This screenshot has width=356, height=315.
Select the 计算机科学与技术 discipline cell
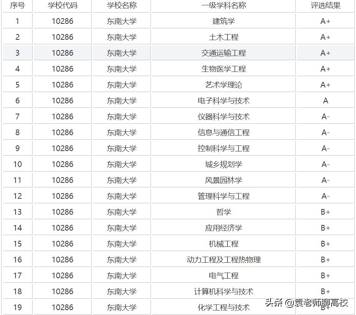coord(223,291)
